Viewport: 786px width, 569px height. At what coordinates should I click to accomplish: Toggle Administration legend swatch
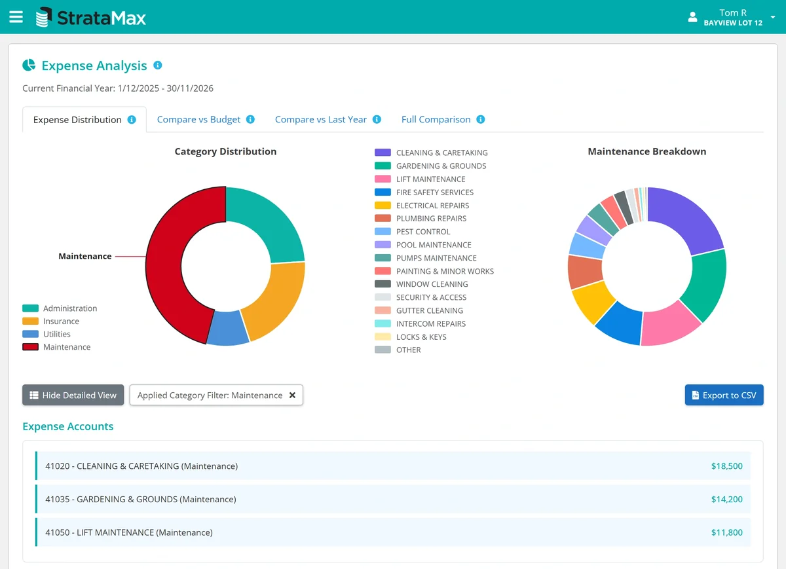31,308
